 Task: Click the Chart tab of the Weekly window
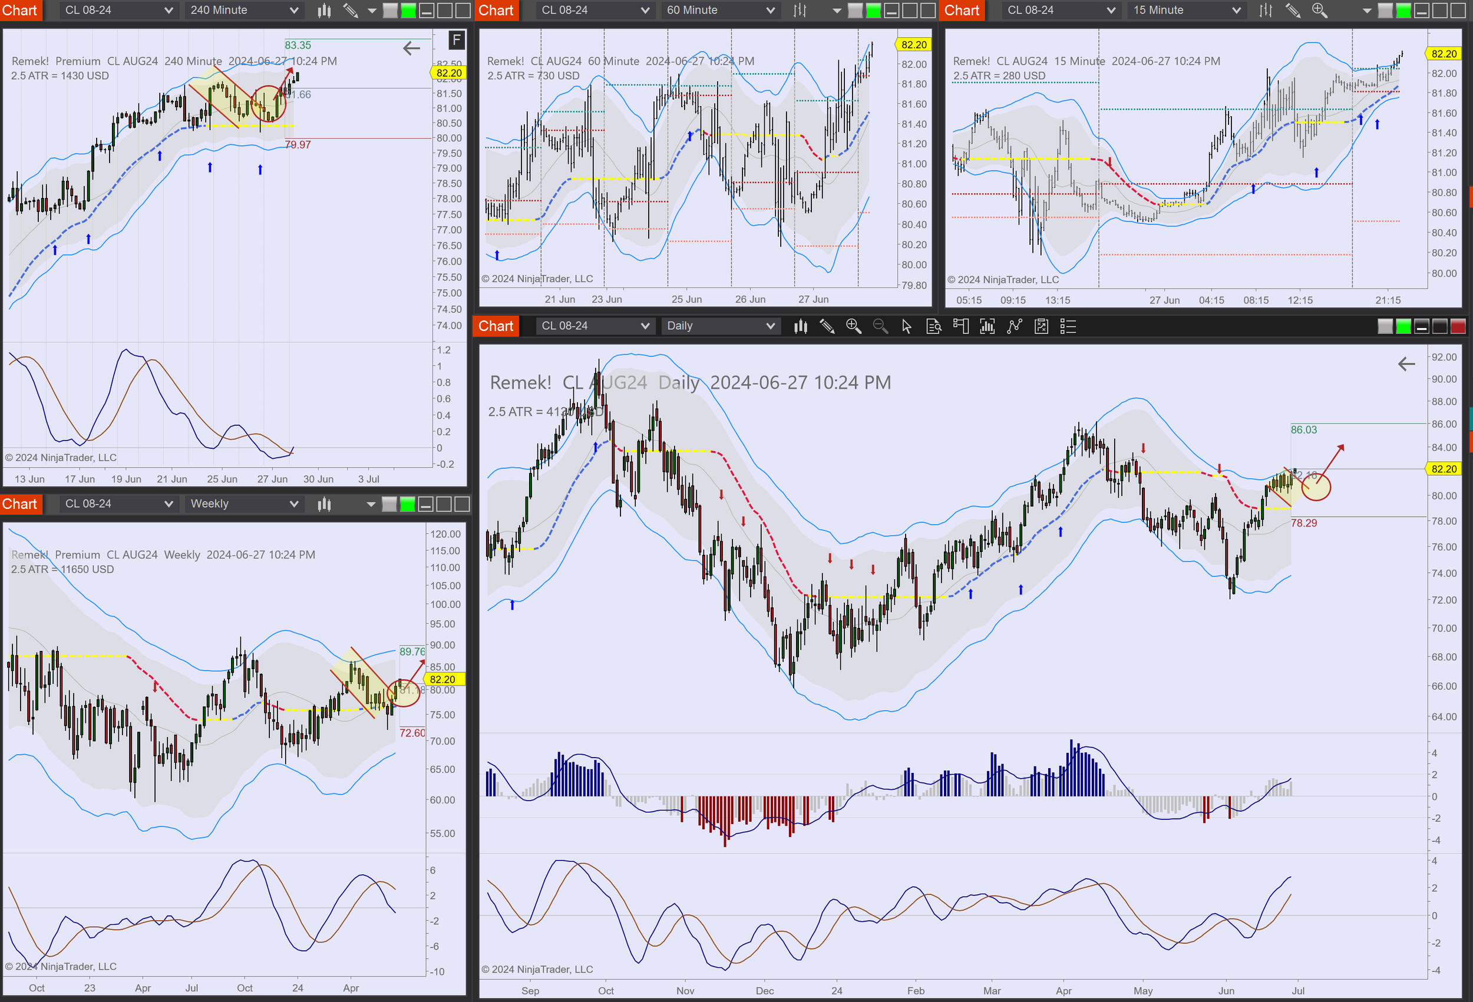click(x=21, y=504)
